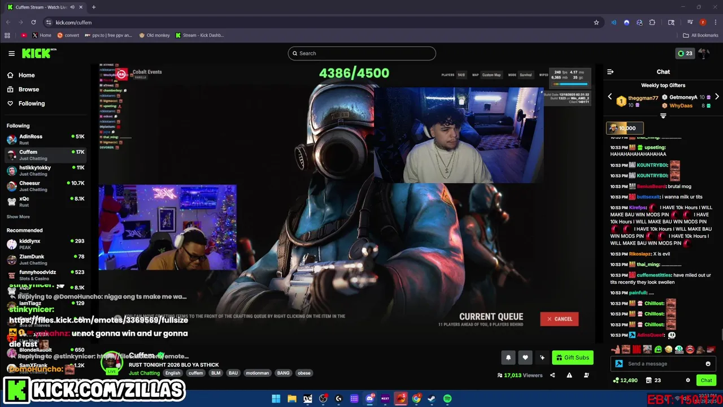Expand Following list with Show More
This screenshot has width=723, height=407.
click(18, 217)
